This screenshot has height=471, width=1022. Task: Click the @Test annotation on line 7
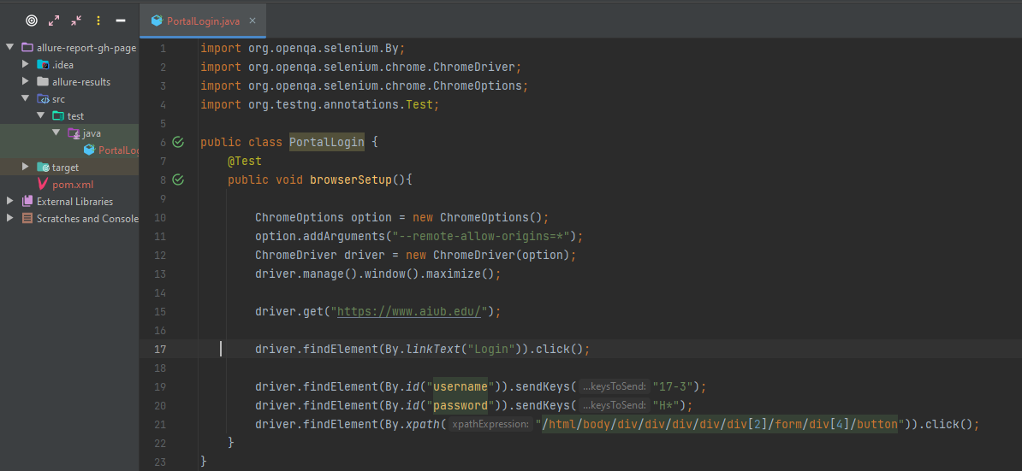pos(245,161)
